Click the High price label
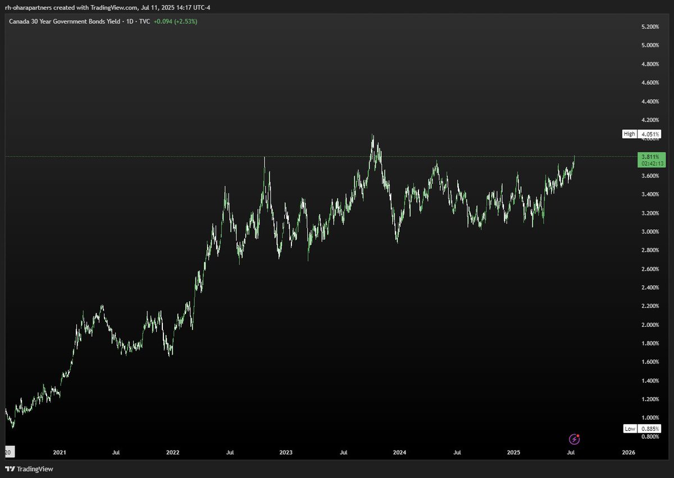Image resolution: width=674 pixels, height=478 pixels. tap(629, 134)
